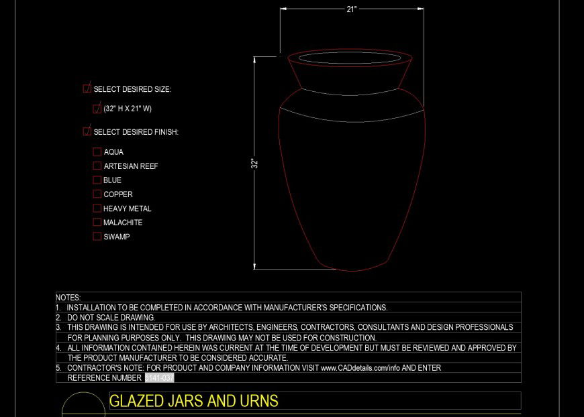Screen dimensions: 584x417
Task: Check the 32" H X 21" W size box
Action: pos(95,108)
